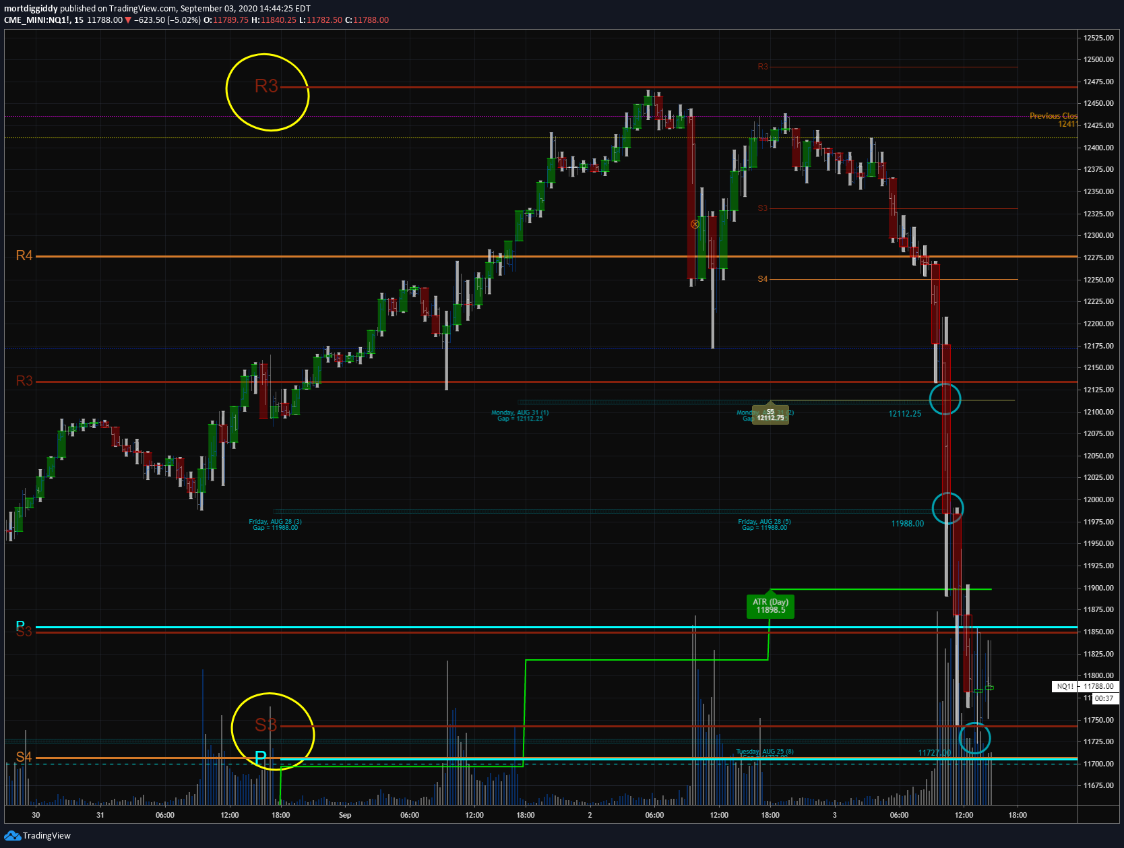The height and width of the screenshot is (848, 1124).
Task: Click the low value L:11782.50
Action: pos(321,20)
